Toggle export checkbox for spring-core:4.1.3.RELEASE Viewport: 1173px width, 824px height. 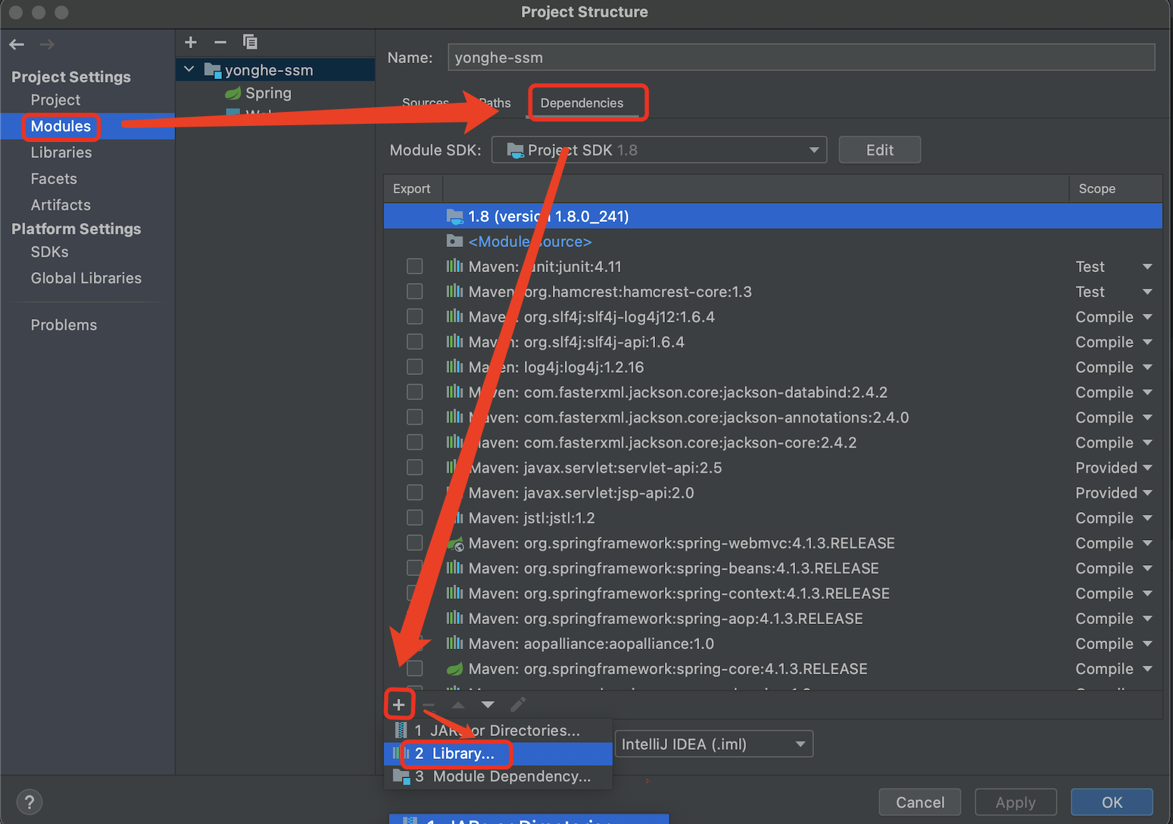(415, 669)
